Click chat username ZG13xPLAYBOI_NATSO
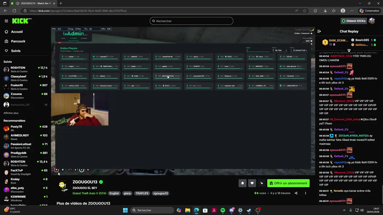This screenshot has height=215, width=383. [353, 136]
